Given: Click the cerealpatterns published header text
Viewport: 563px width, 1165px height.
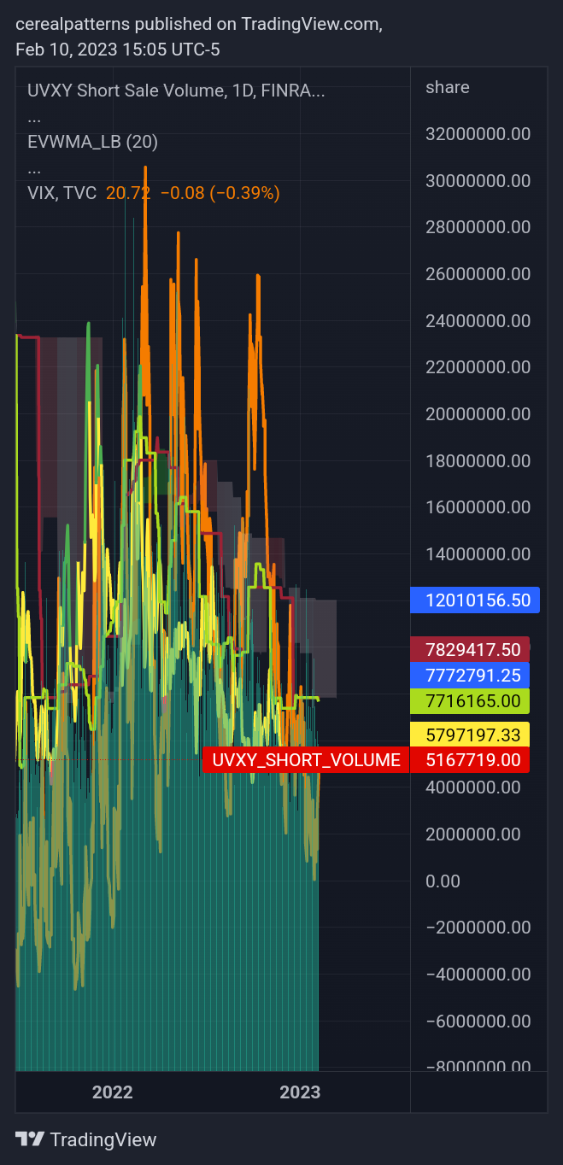Looking at the screenshot, I should pos(199,25).
